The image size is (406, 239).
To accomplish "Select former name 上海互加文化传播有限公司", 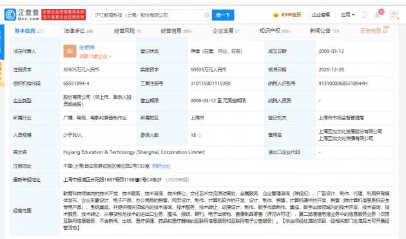I will [x=346, y=138].
